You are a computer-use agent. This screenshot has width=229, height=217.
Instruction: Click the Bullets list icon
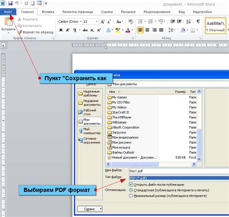[141, 22]
